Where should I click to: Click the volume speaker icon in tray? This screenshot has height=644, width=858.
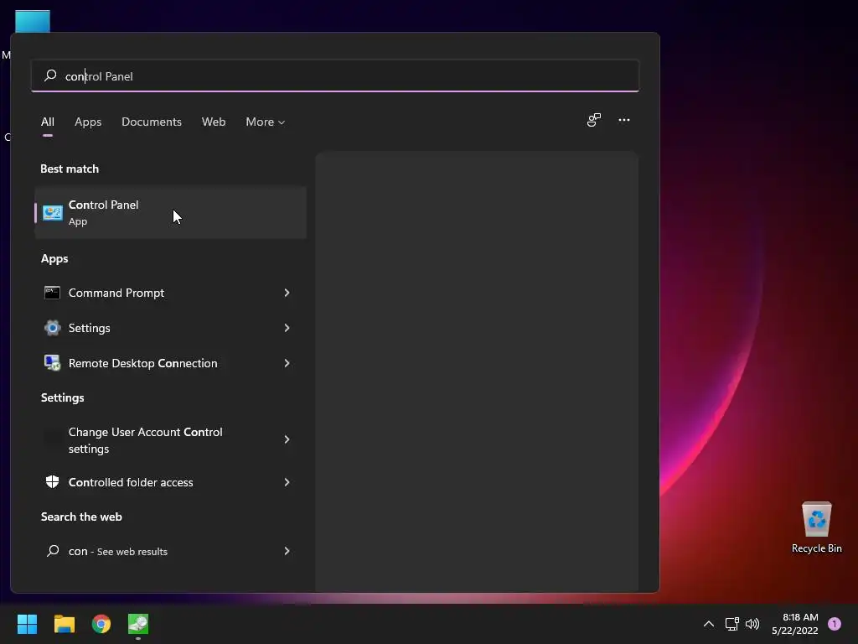point(752,624)
